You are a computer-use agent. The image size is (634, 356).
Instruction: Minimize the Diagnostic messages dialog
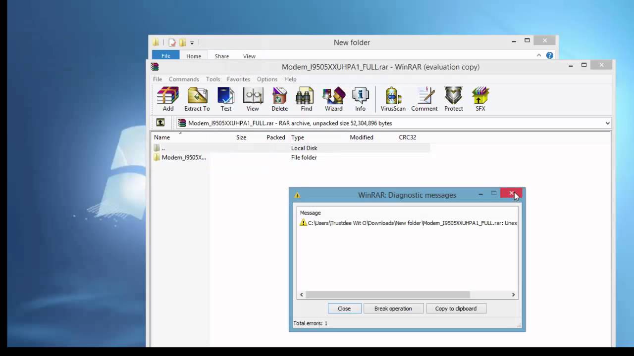(x=480, y=194)
